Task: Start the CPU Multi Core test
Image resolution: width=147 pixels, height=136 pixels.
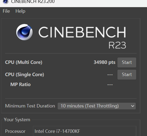Action: pos(127,62)
